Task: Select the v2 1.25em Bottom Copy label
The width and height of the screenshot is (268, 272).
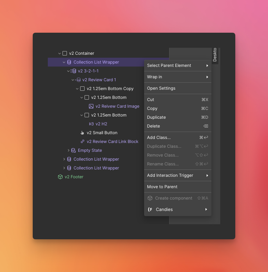Action: 110,89
